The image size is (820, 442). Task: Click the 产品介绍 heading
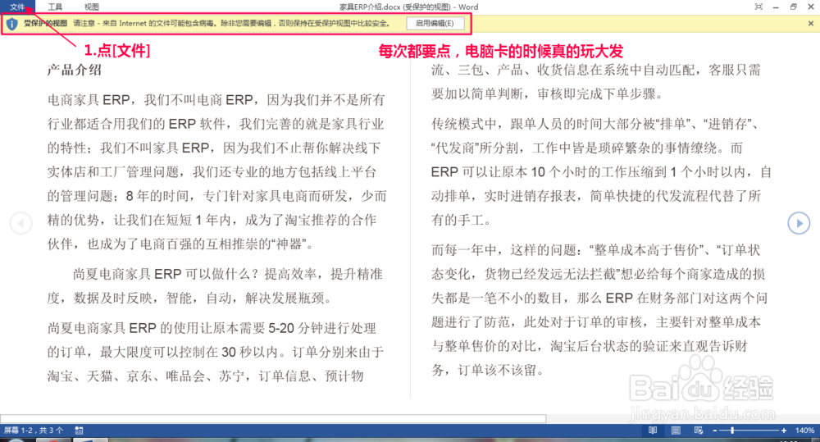pos(75,70)
